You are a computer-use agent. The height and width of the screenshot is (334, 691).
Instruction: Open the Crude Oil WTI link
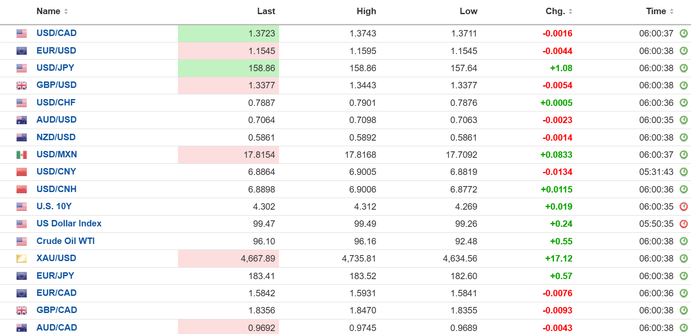[66, 241]
